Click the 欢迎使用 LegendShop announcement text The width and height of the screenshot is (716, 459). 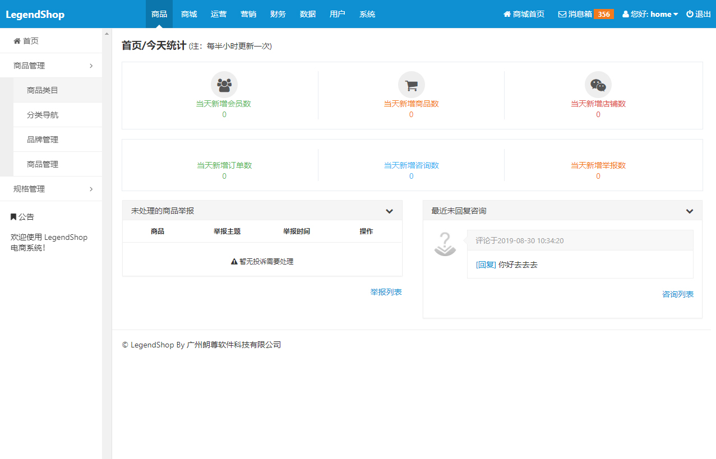tap(49, 243)
